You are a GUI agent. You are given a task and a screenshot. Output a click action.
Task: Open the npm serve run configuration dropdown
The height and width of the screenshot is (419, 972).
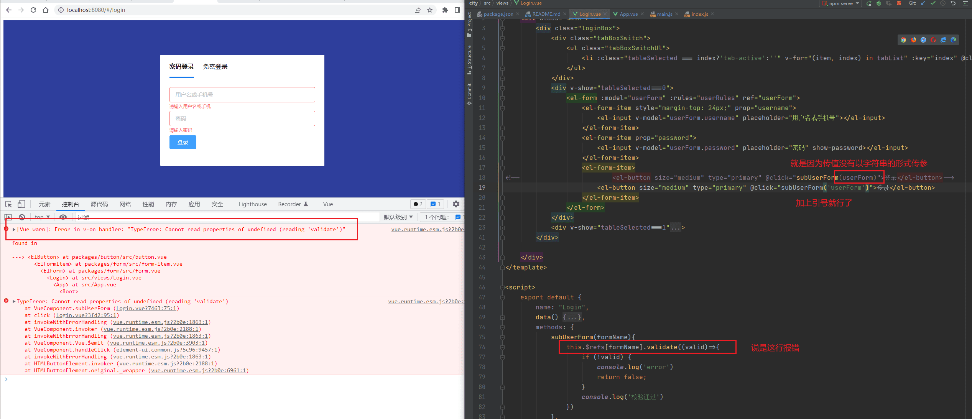(840, 3)
